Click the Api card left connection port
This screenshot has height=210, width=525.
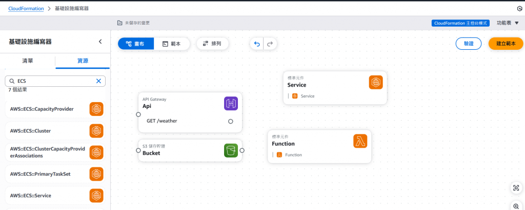[x=138, y=114]
